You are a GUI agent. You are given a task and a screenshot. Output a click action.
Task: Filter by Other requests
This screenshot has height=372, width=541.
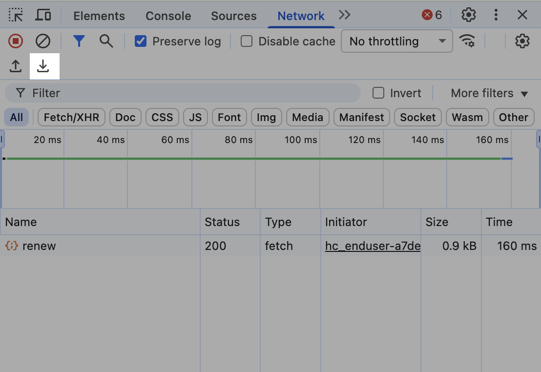coord(514,117)
